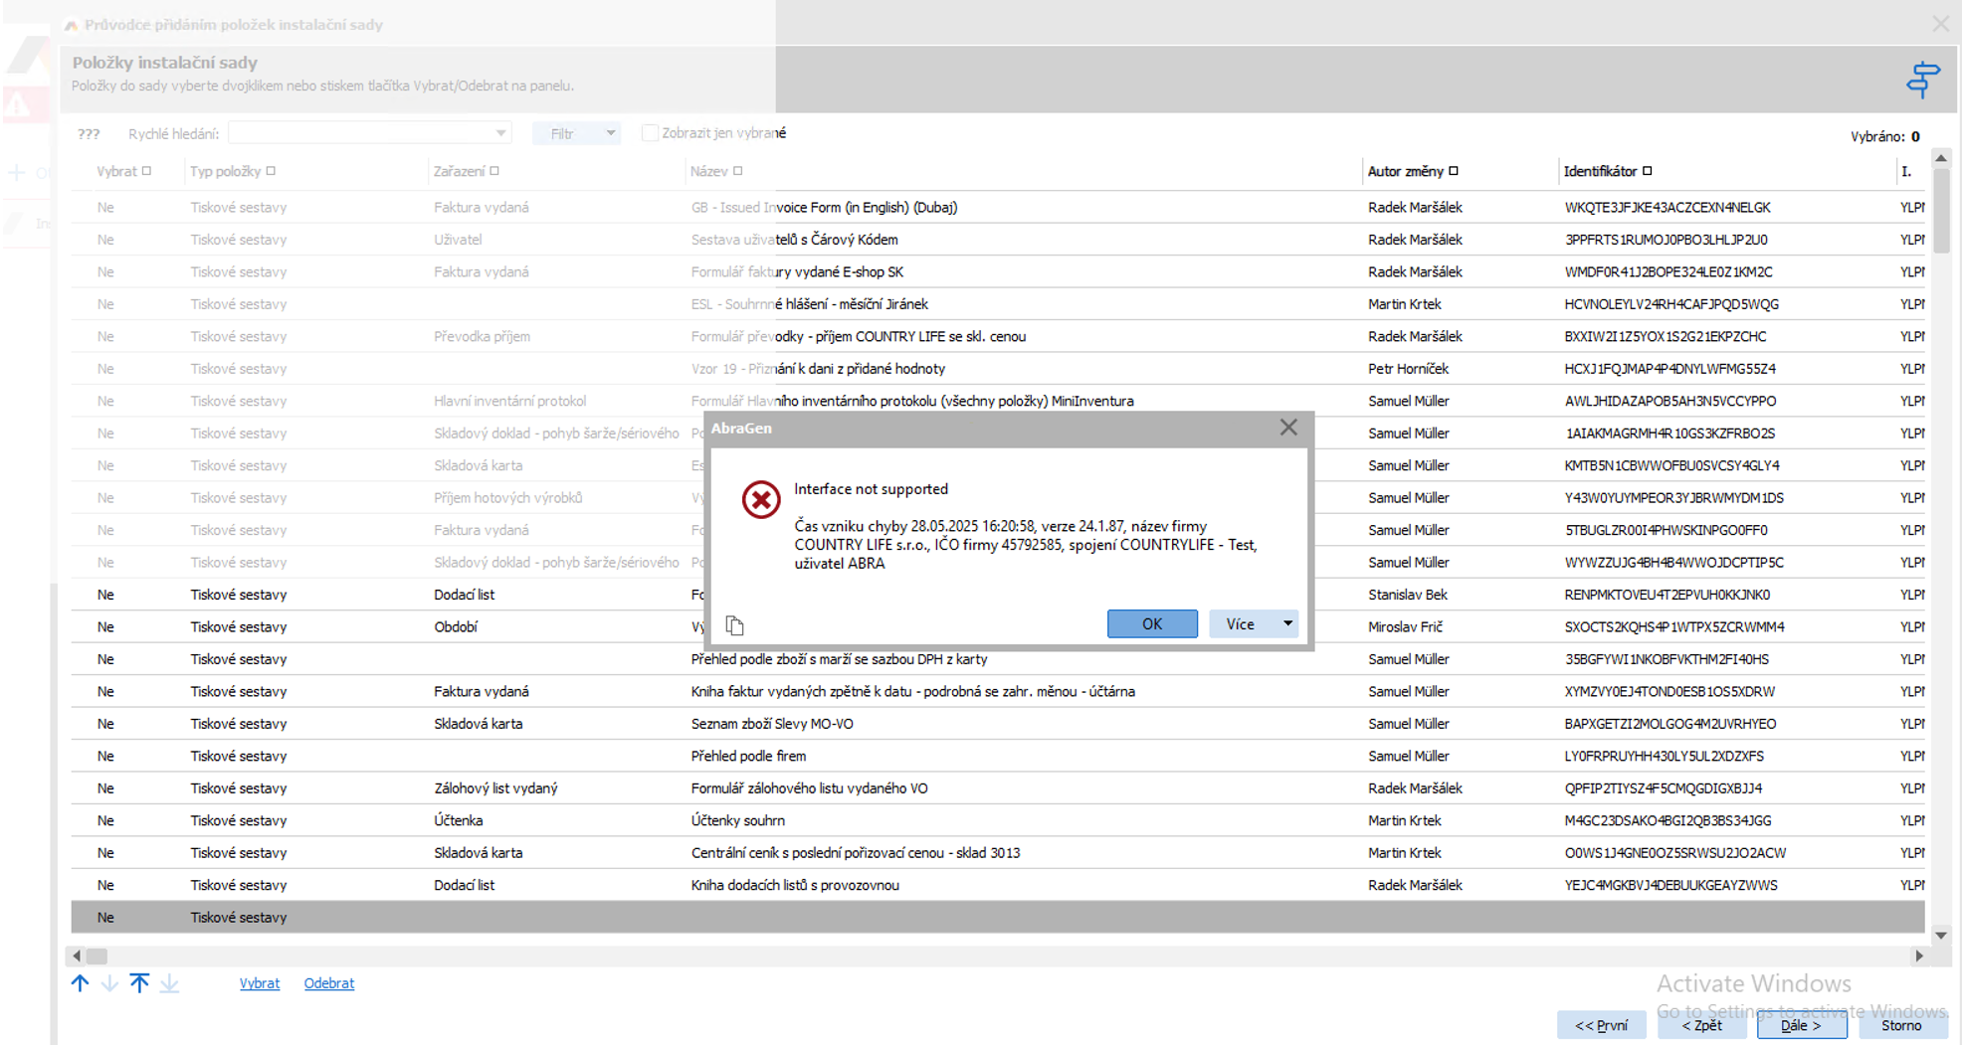Enable the 'Zobrazit jen vybrané' checkbox

[650, 133]
